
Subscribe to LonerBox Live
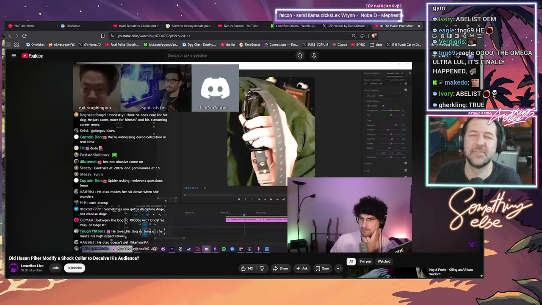pyautogui.click(x=75, y=268)
